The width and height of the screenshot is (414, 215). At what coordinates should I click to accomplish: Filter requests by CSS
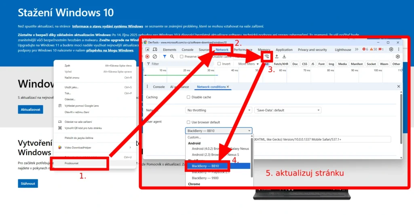coord(304,64)
